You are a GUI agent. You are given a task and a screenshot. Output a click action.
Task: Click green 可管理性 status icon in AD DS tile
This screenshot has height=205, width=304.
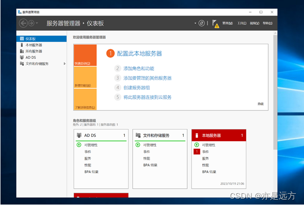point(79,145)
